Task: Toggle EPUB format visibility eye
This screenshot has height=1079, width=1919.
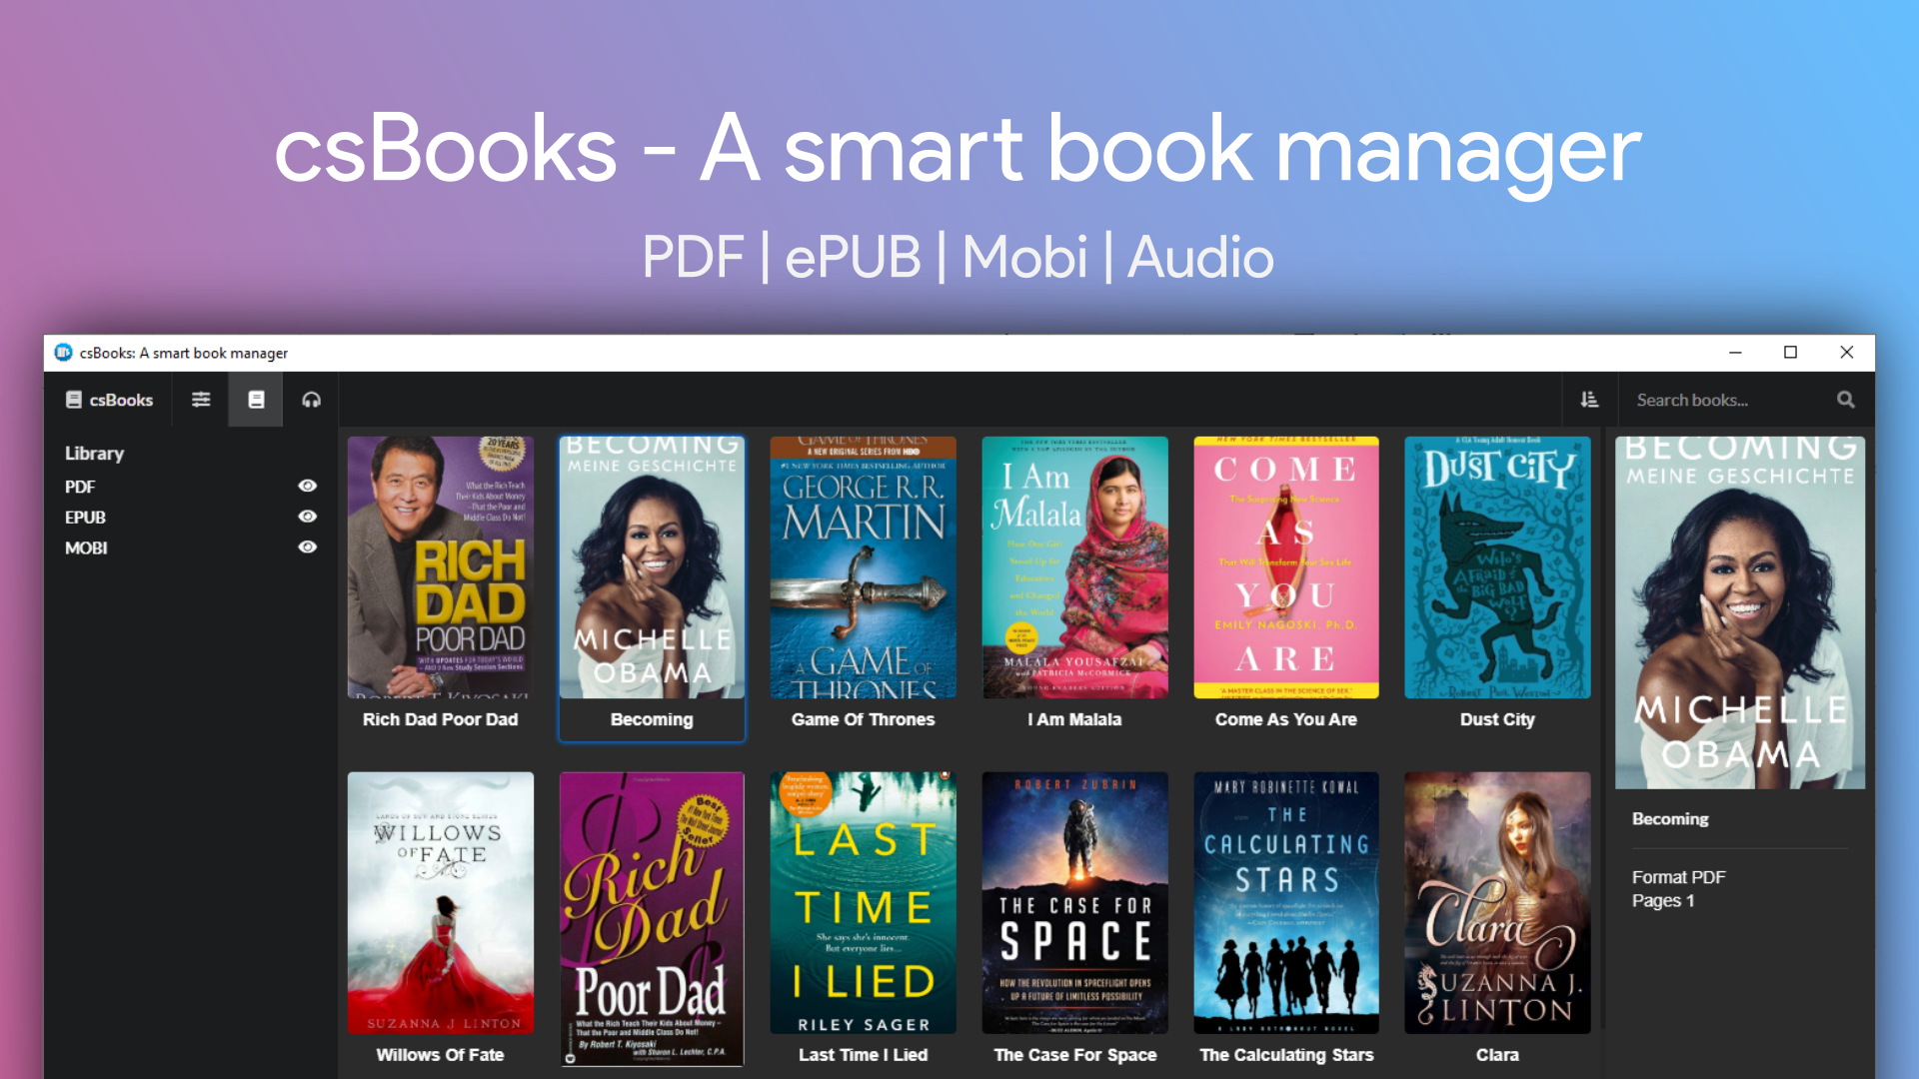Action: pyautogui.click(x=308, y=517)
